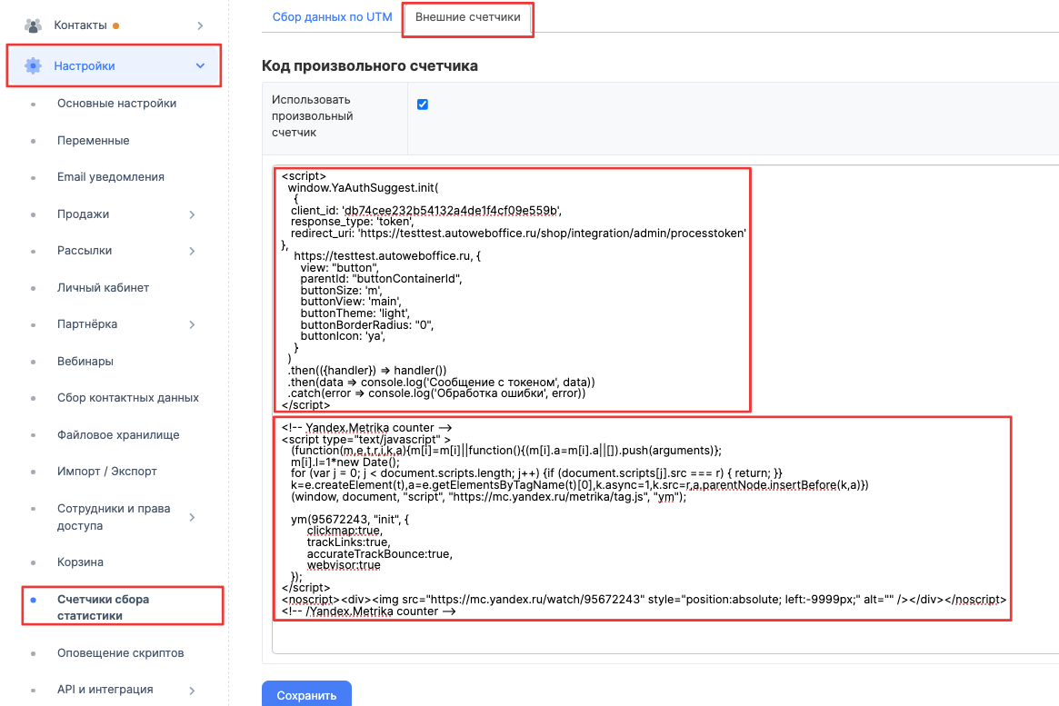Open Сбор контактных данных

[128, 398]
